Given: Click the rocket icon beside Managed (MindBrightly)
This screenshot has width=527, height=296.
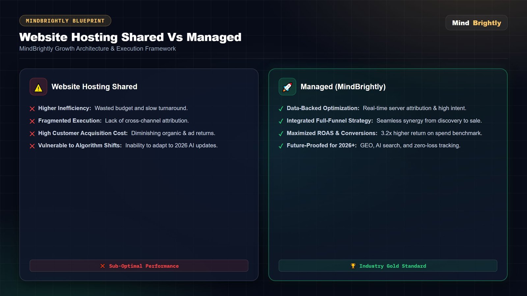Looking at the screenshot, I should coord(287,87).
